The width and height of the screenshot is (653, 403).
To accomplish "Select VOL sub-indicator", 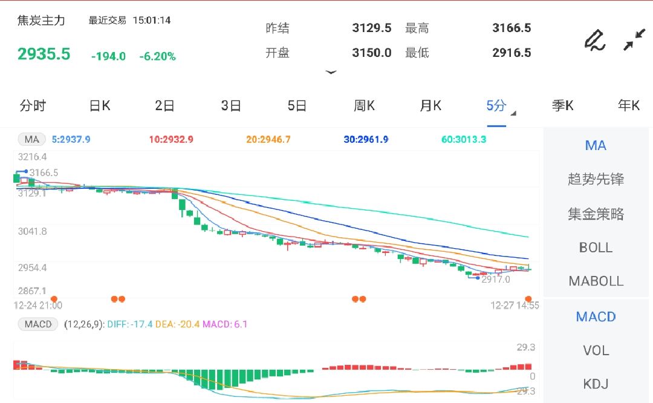I will 596,350.
